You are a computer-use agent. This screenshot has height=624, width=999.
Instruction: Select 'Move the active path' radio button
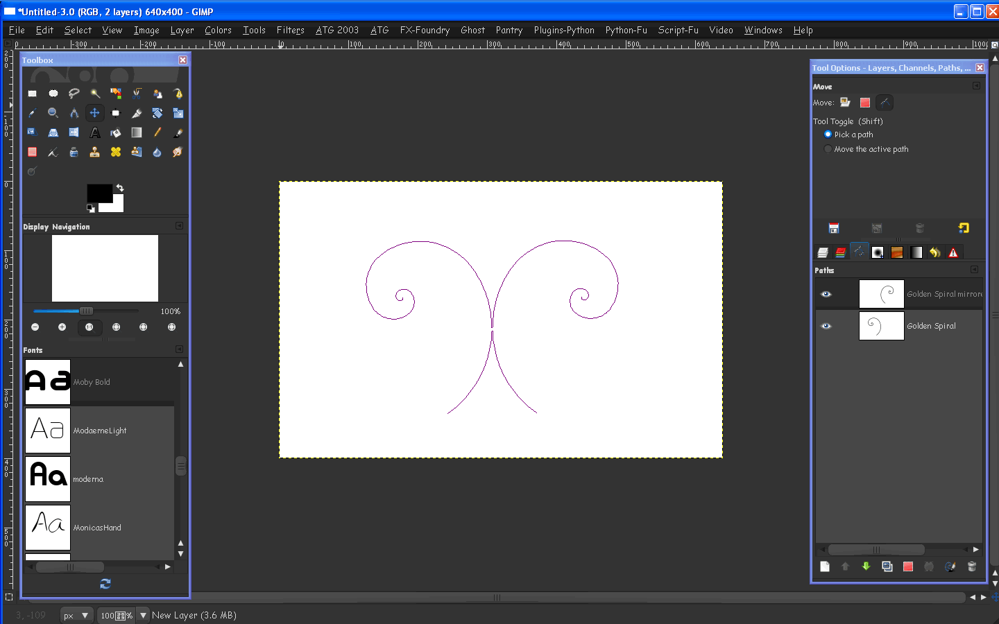(828, 149)
